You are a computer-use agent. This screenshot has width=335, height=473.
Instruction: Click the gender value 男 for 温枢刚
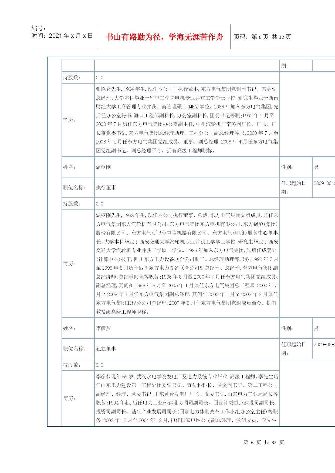click(316, 167)
